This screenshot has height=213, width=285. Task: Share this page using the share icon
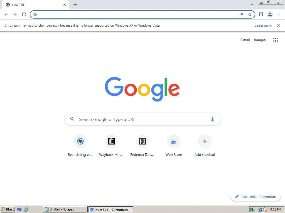241,14
